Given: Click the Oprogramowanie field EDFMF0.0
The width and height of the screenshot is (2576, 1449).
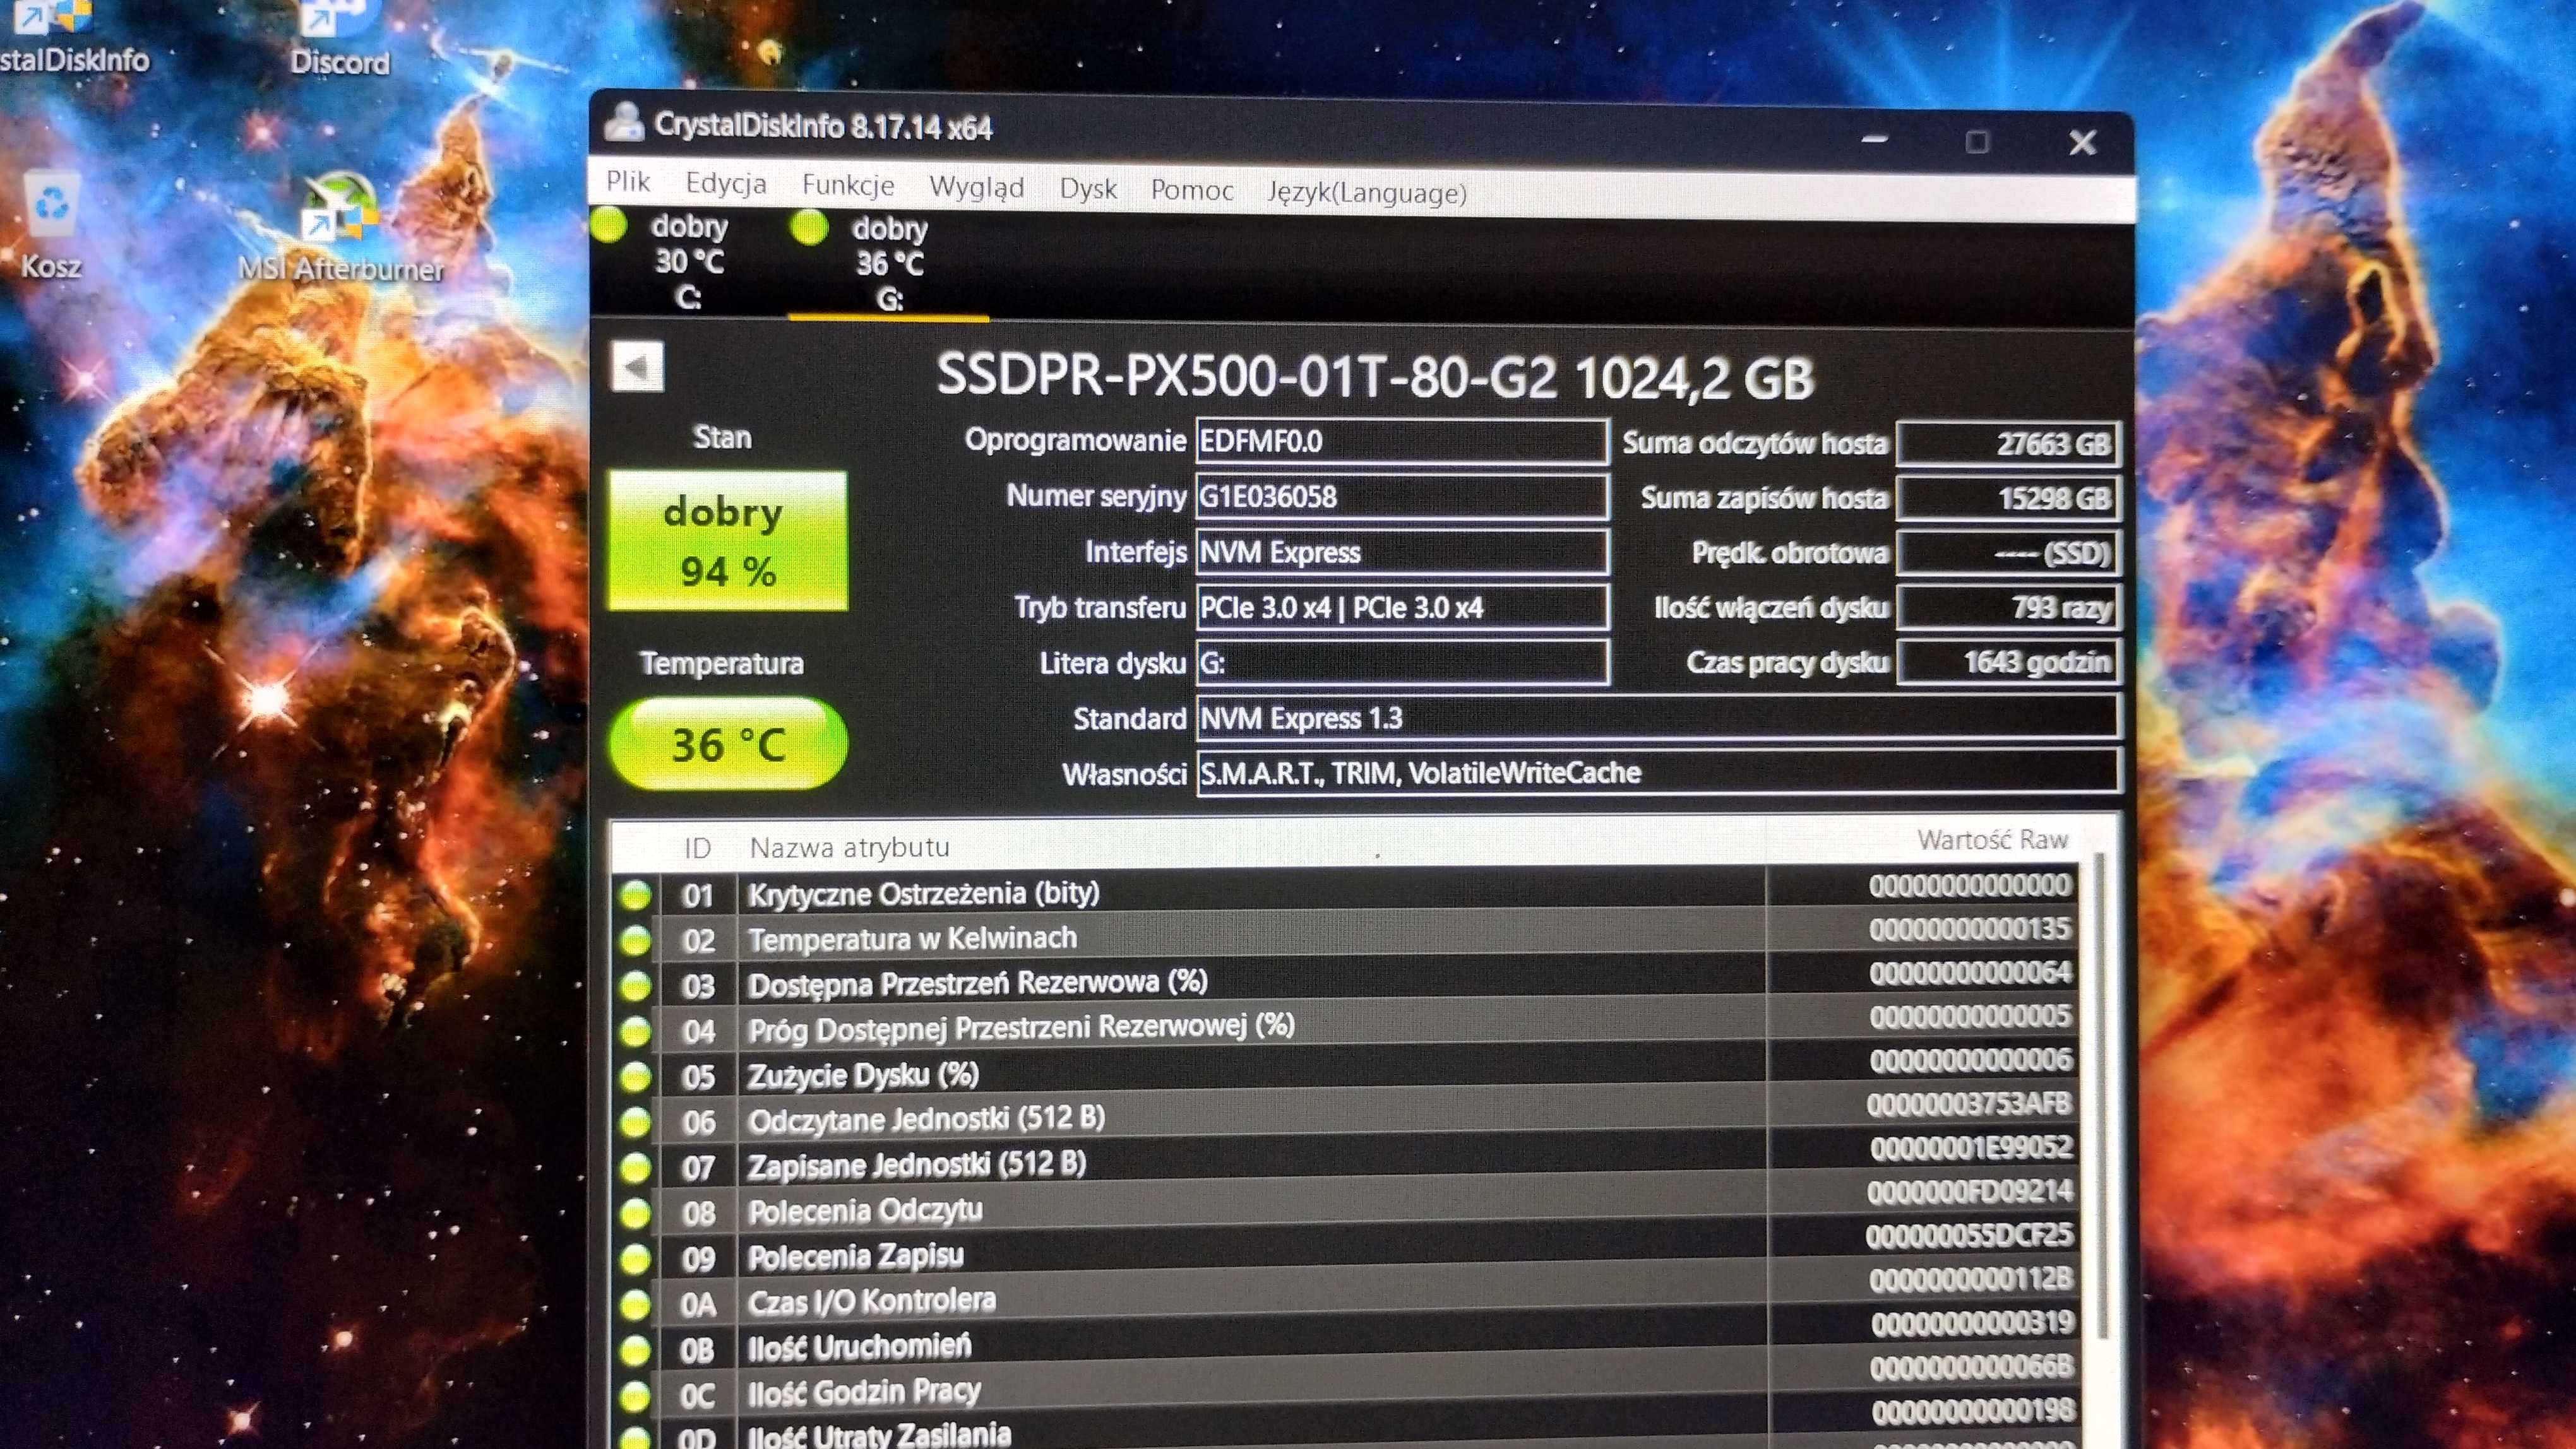Looking at the screenshot, I should (x=1402, y=442).
